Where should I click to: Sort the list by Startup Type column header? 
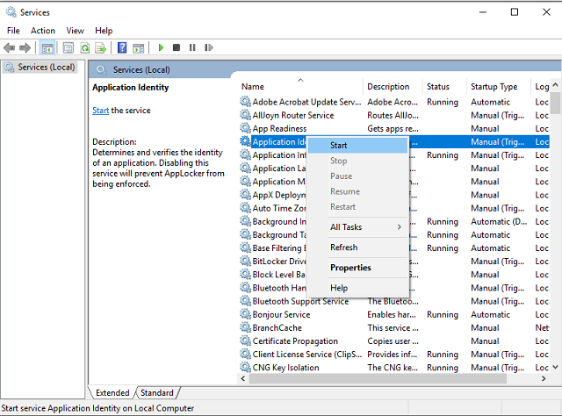tap(494, 87)
